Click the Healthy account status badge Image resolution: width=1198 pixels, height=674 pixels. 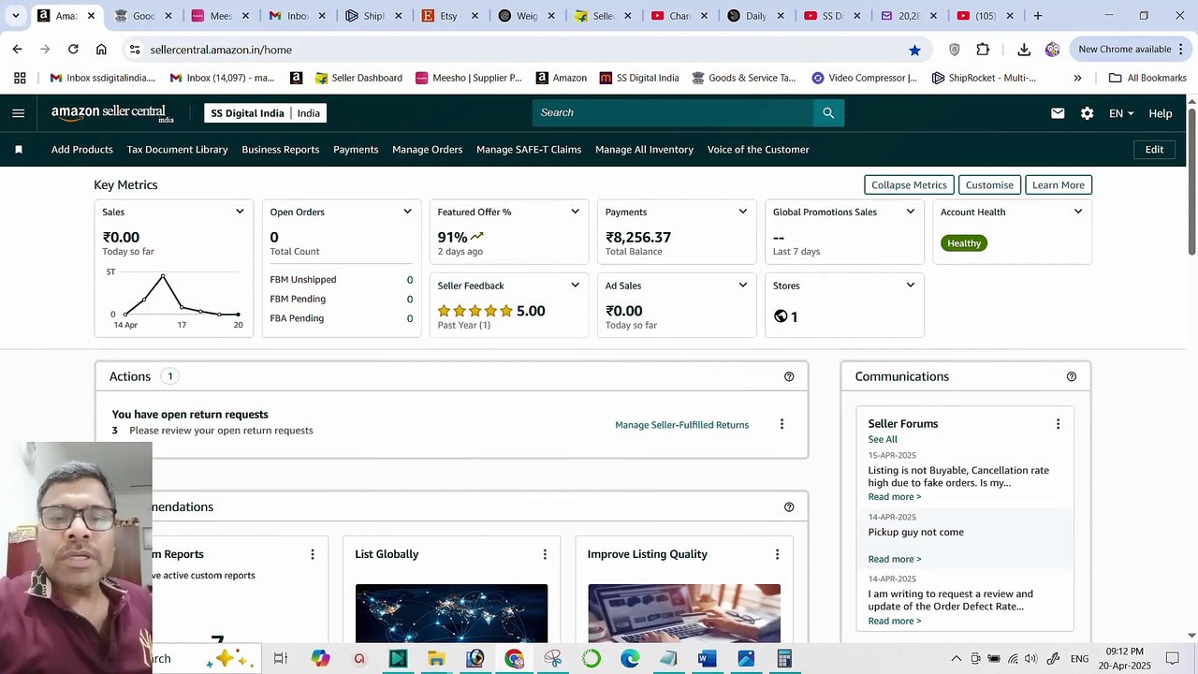964,243
